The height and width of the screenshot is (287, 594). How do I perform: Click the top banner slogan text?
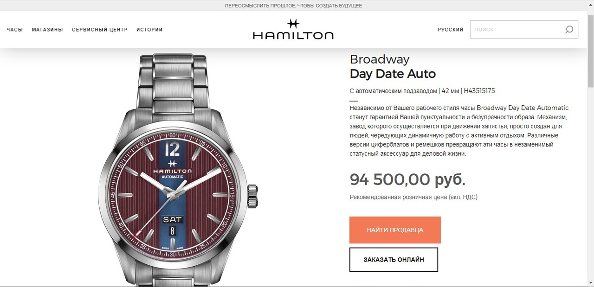point(293,6)
